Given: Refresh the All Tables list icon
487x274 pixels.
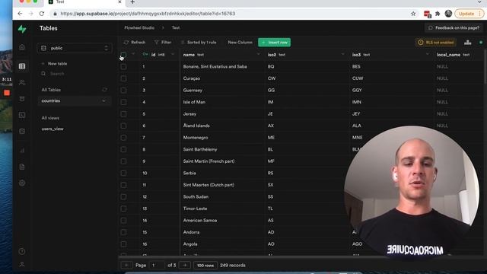Looking at the screenshot, I should tap(105, 90).
